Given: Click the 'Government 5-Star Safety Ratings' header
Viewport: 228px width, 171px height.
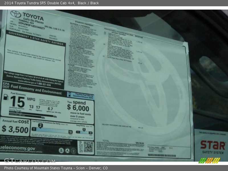Looking at the screenshot, I should click(x=36, y=38).
